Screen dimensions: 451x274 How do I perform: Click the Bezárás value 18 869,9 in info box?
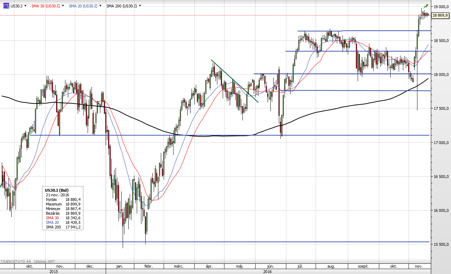[x=73, y=213]
